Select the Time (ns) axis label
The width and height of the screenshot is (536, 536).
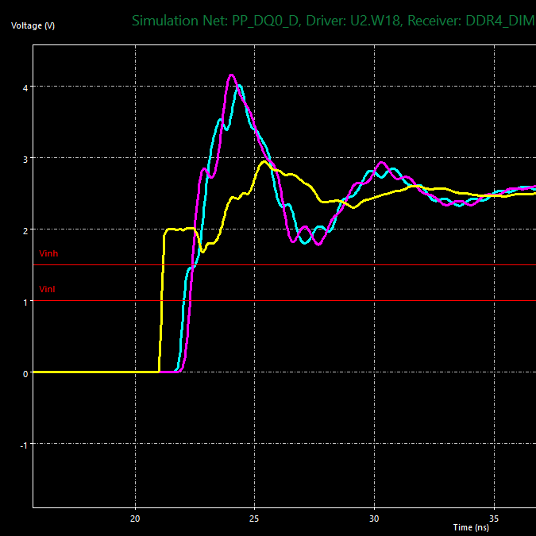(x=471, y=527)
